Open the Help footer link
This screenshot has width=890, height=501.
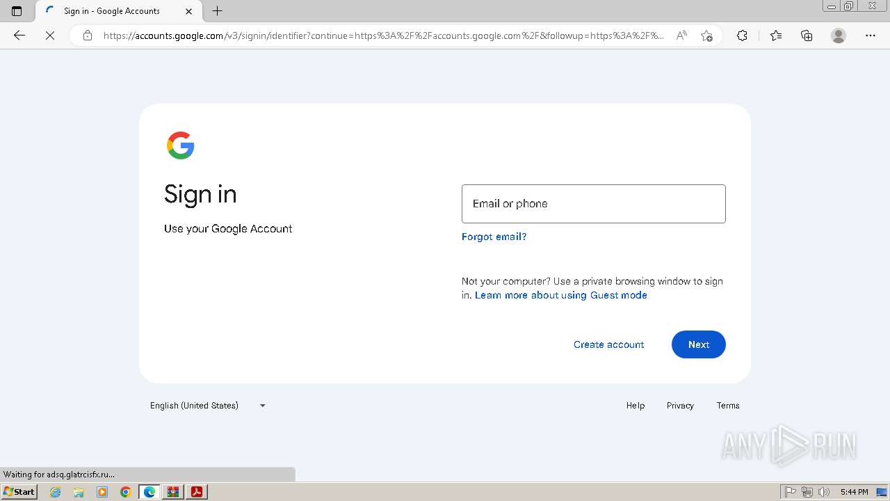coord(636,406)
